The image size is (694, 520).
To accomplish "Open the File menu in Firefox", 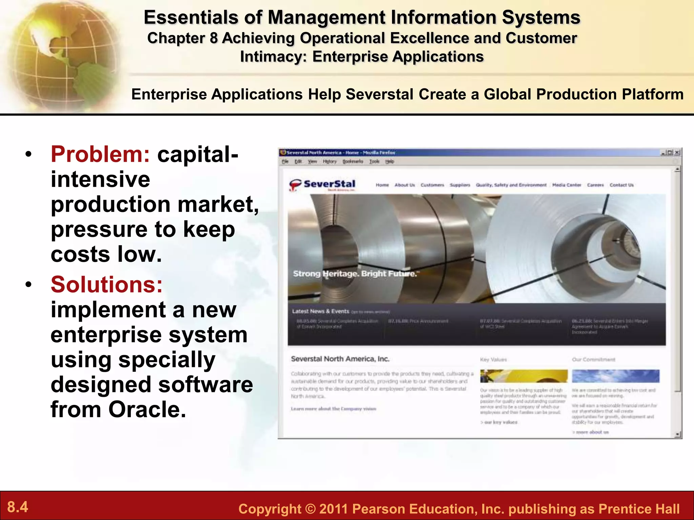I will (x=285, y=161).
